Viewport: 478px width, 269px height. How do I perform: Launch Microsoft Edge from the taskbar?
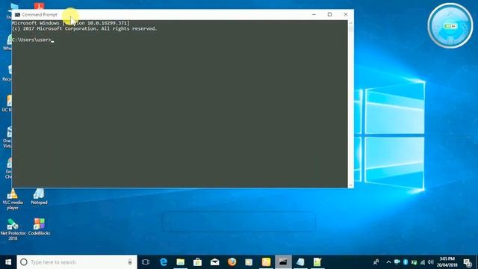pos(164,262)
